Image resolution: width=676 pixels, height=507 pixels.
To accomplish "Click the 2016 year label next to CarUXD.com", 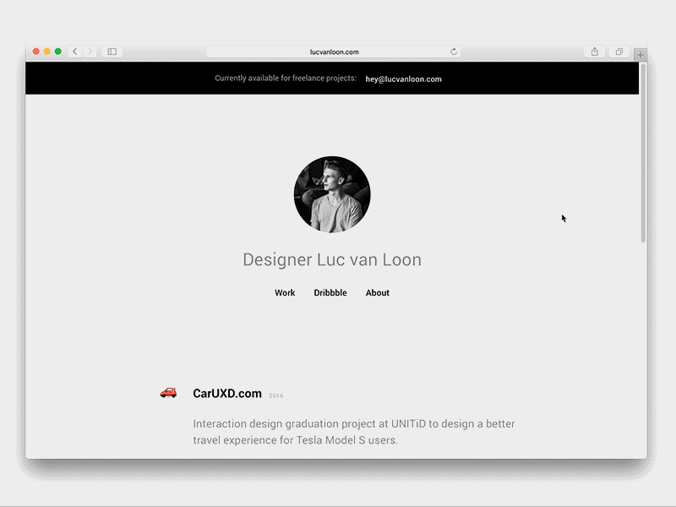I will pos(276,394).
